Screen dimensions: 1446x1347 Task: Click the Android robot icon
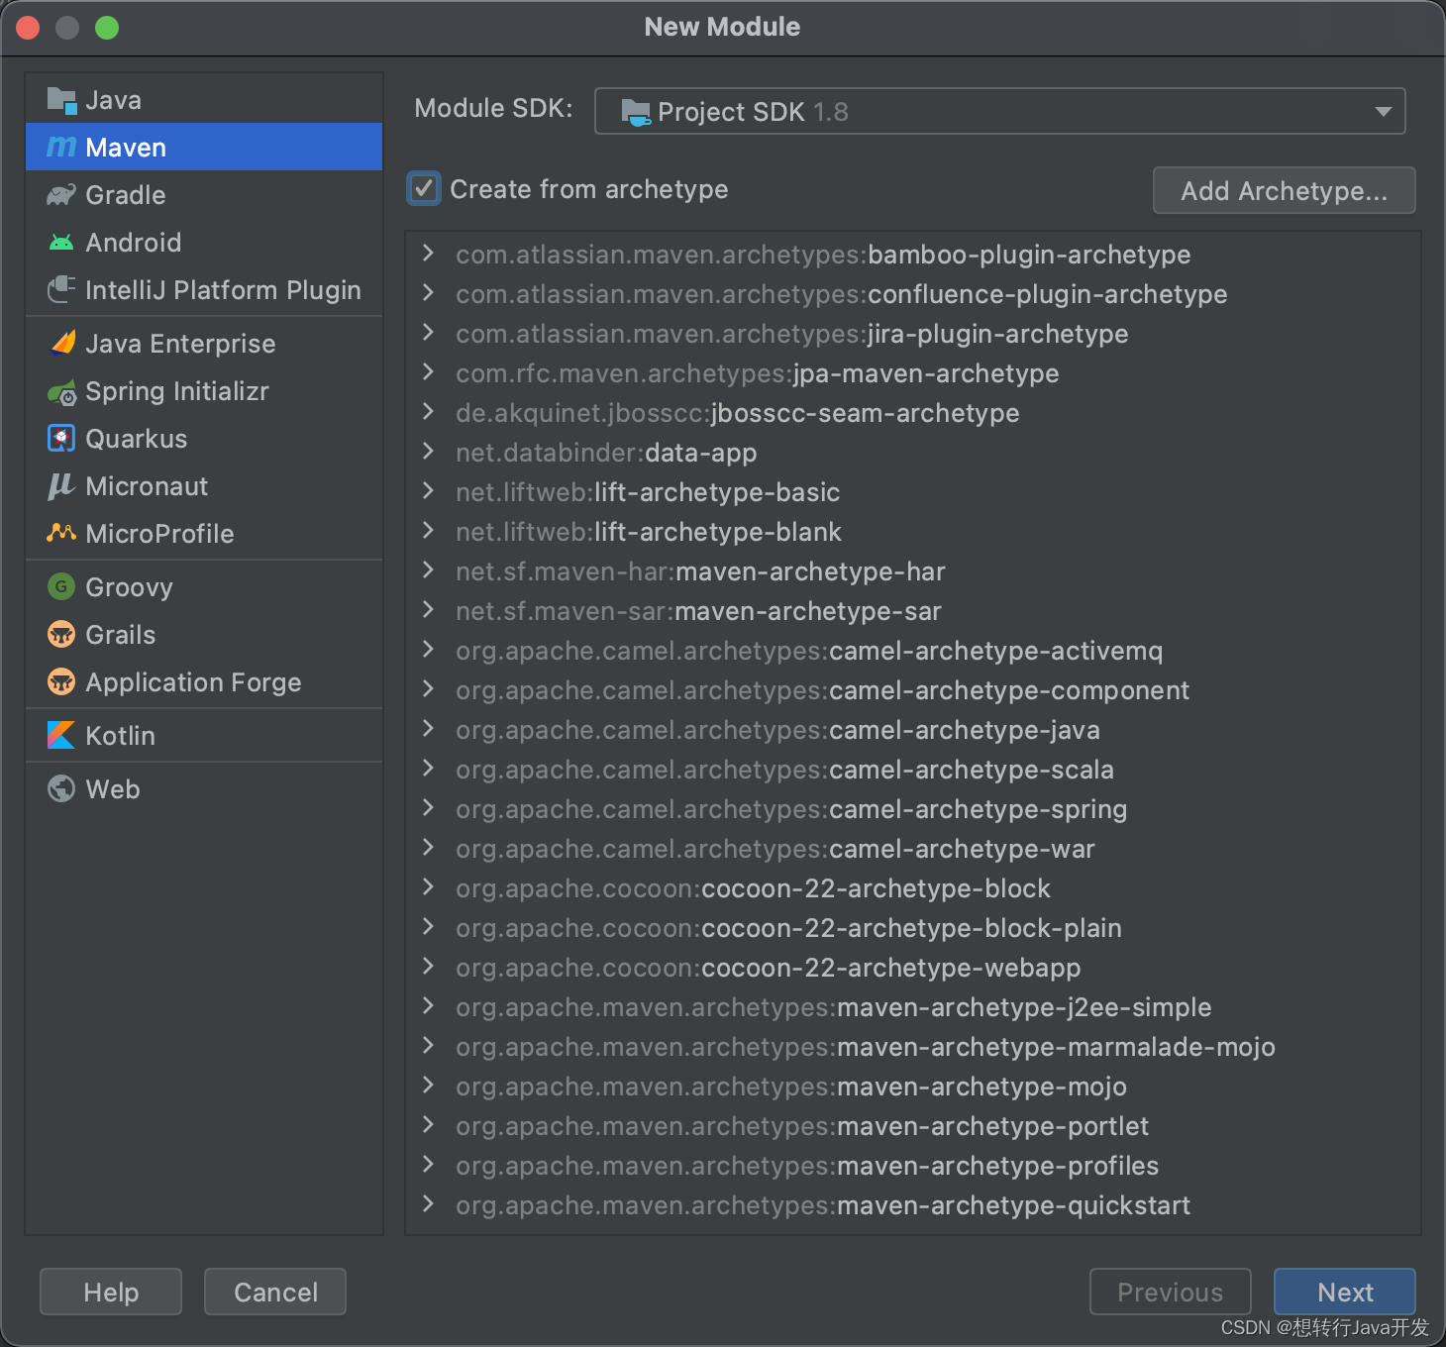(x=61, y=242)
